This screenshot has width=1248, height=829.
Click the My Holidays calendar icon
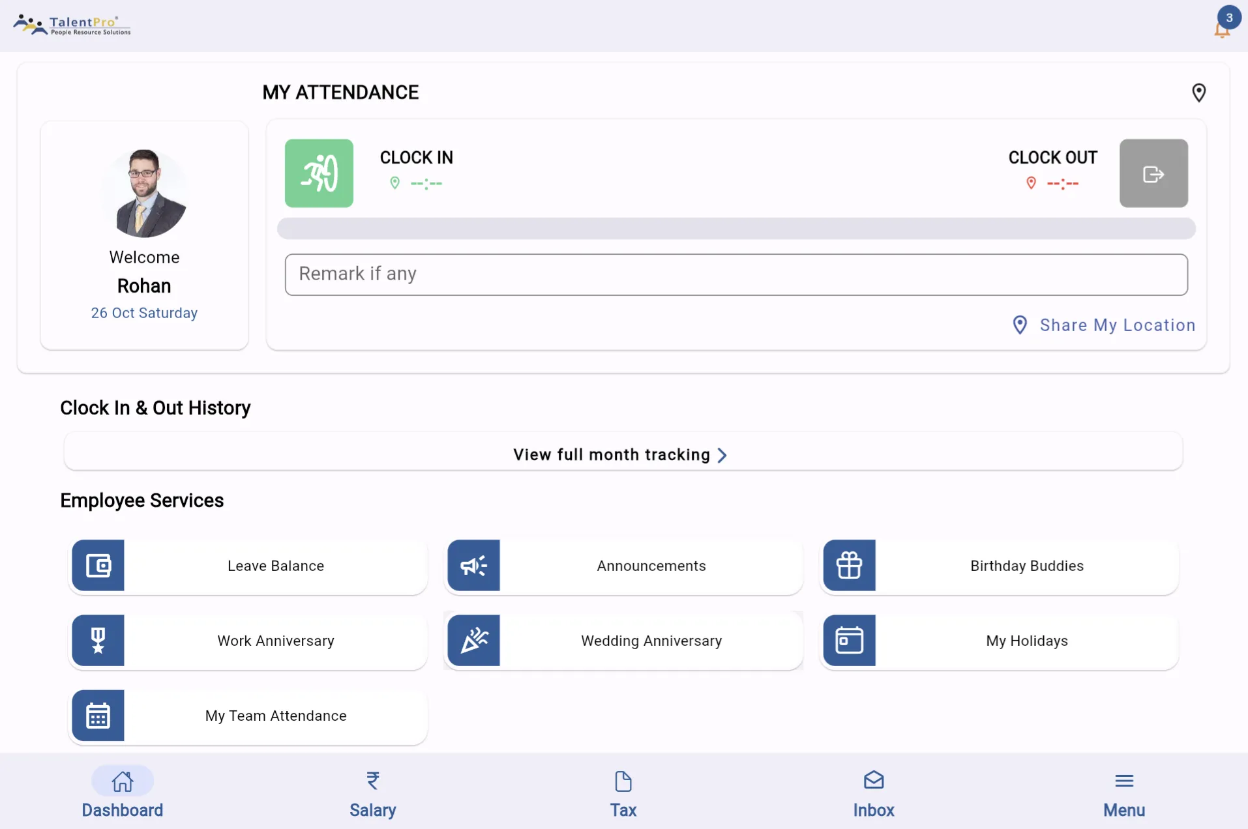tap(850, 640)
